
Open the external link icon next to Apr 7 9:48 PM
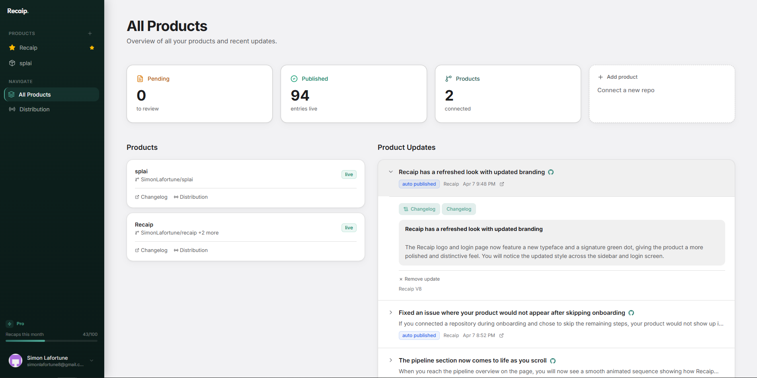pyautogui.click(x=502, y=184)
